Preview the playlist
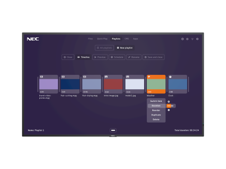 (x=100, y=57)
